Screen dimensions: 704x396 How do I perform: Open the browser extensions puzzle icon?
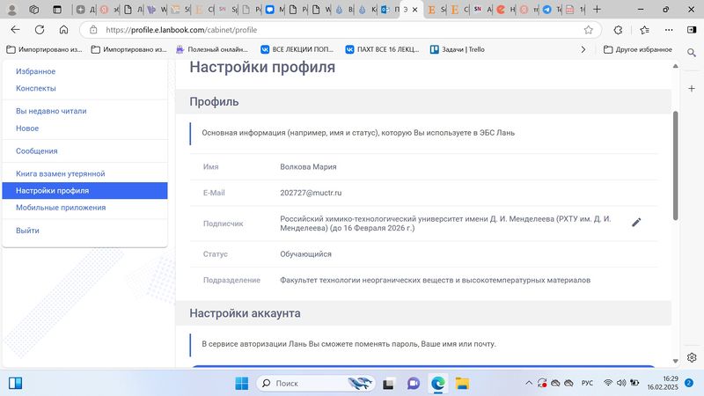click(618, 29)
